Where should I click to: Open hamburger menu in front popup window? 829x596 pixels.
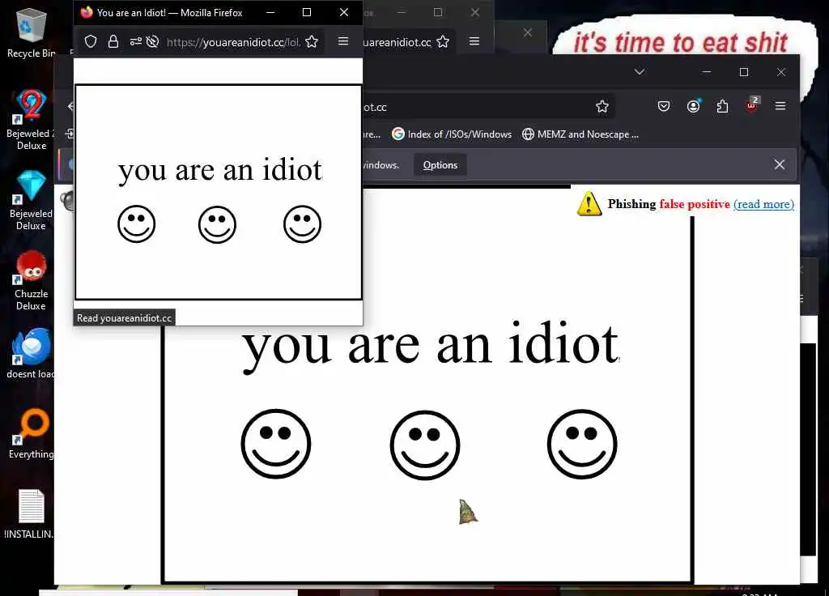point(343,41)
